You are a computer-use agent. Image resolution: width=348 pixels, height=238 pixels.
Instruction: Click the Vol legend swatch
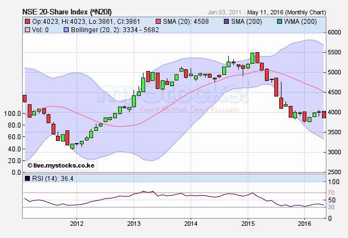[26, 30]
